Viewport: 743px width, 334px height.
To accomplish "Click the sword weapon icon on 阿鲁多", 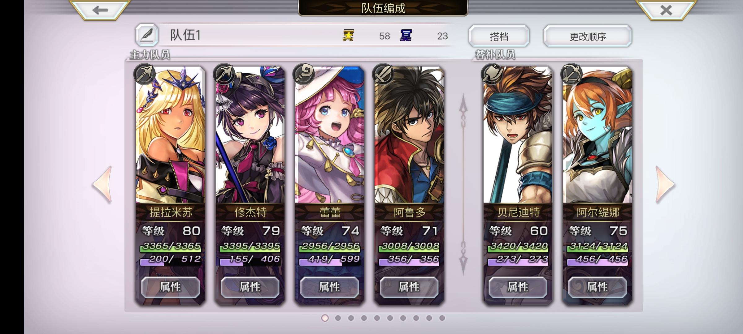I will click(x=383, y=74).
